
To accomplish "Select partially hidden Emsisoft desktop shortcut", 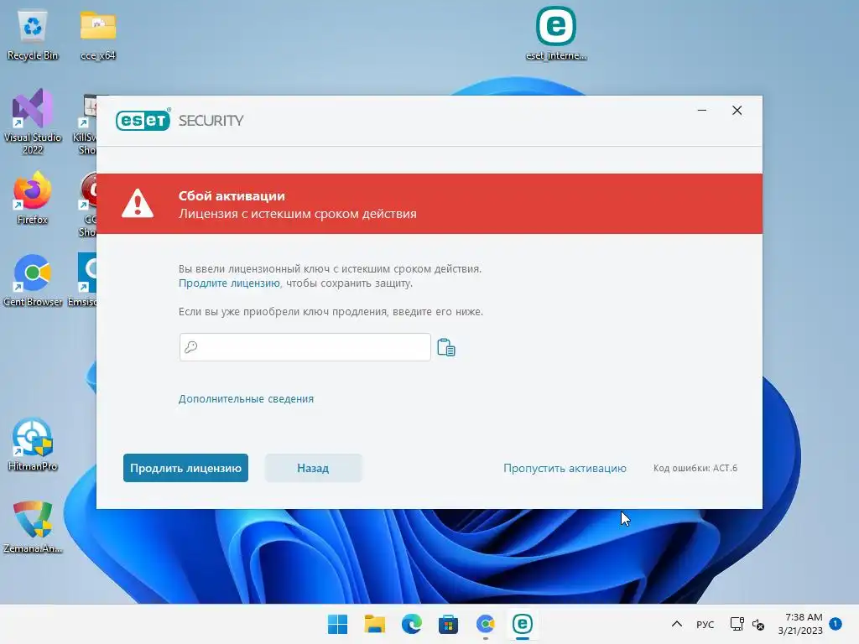I will [x=83, y=280].
